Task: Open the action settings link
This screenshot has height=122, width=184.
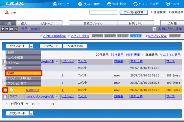Action: (x=80, y=36)
